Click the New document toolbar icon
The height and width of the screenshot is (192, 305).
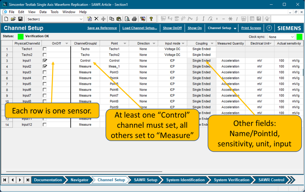pos(6,19)
